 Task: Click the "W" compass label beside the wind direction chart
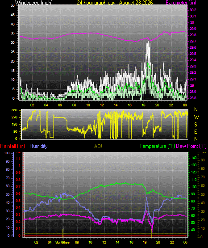click(x=196, y=117)
